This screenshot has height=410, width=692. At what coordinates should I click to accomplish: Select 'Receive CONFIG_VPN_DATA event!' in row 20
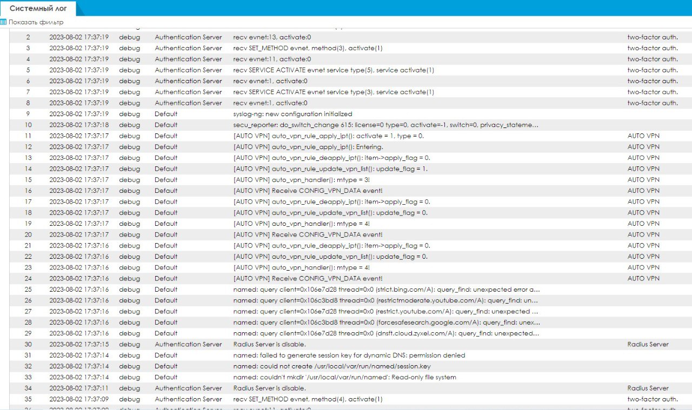308,234
